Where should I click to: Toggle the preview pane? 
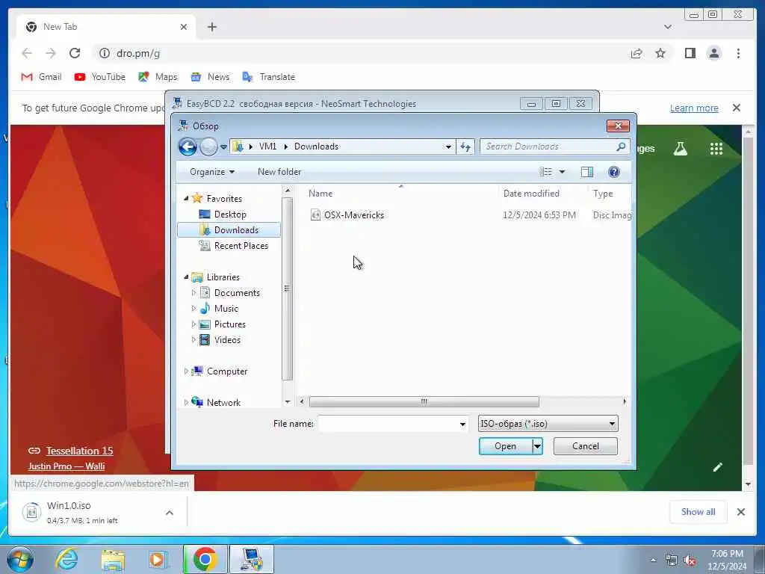587,172
